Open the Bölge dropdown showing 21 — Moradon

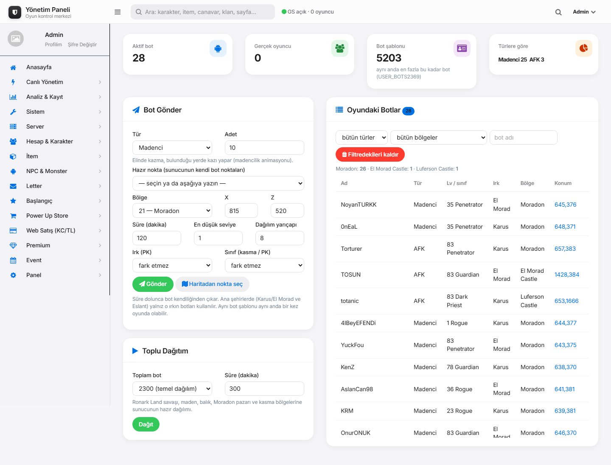[x=172, y=211]
